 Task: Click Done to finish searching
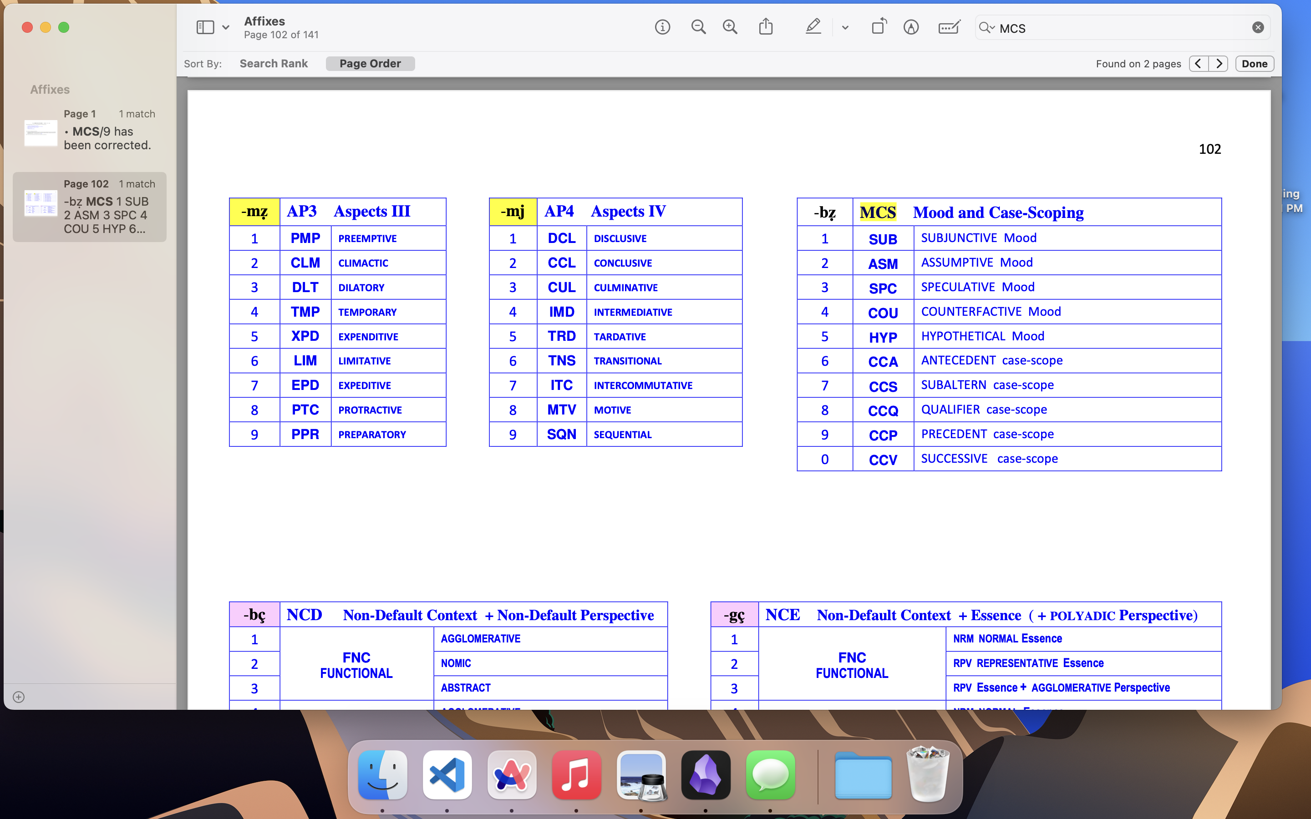point(1254,63)
